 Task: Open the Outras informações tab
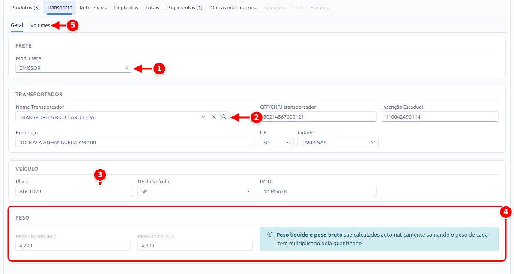(233, 8)
